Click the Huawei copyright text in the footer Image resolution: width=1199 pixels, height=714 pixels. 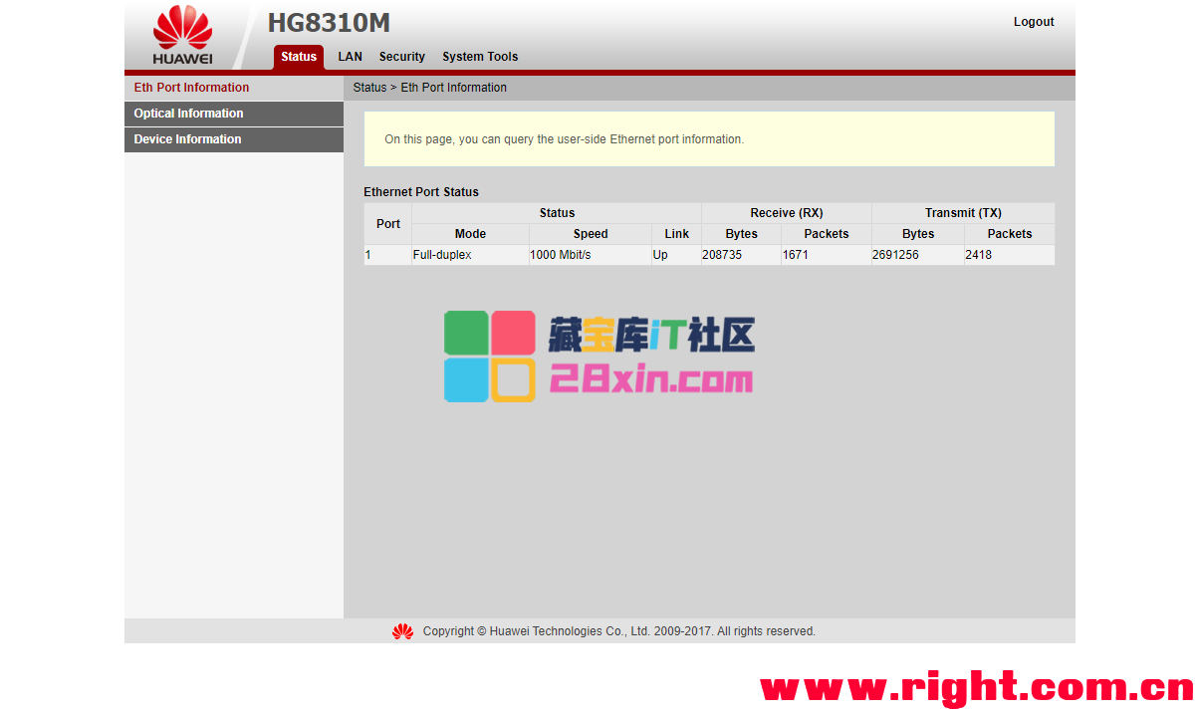click(618, 631)
